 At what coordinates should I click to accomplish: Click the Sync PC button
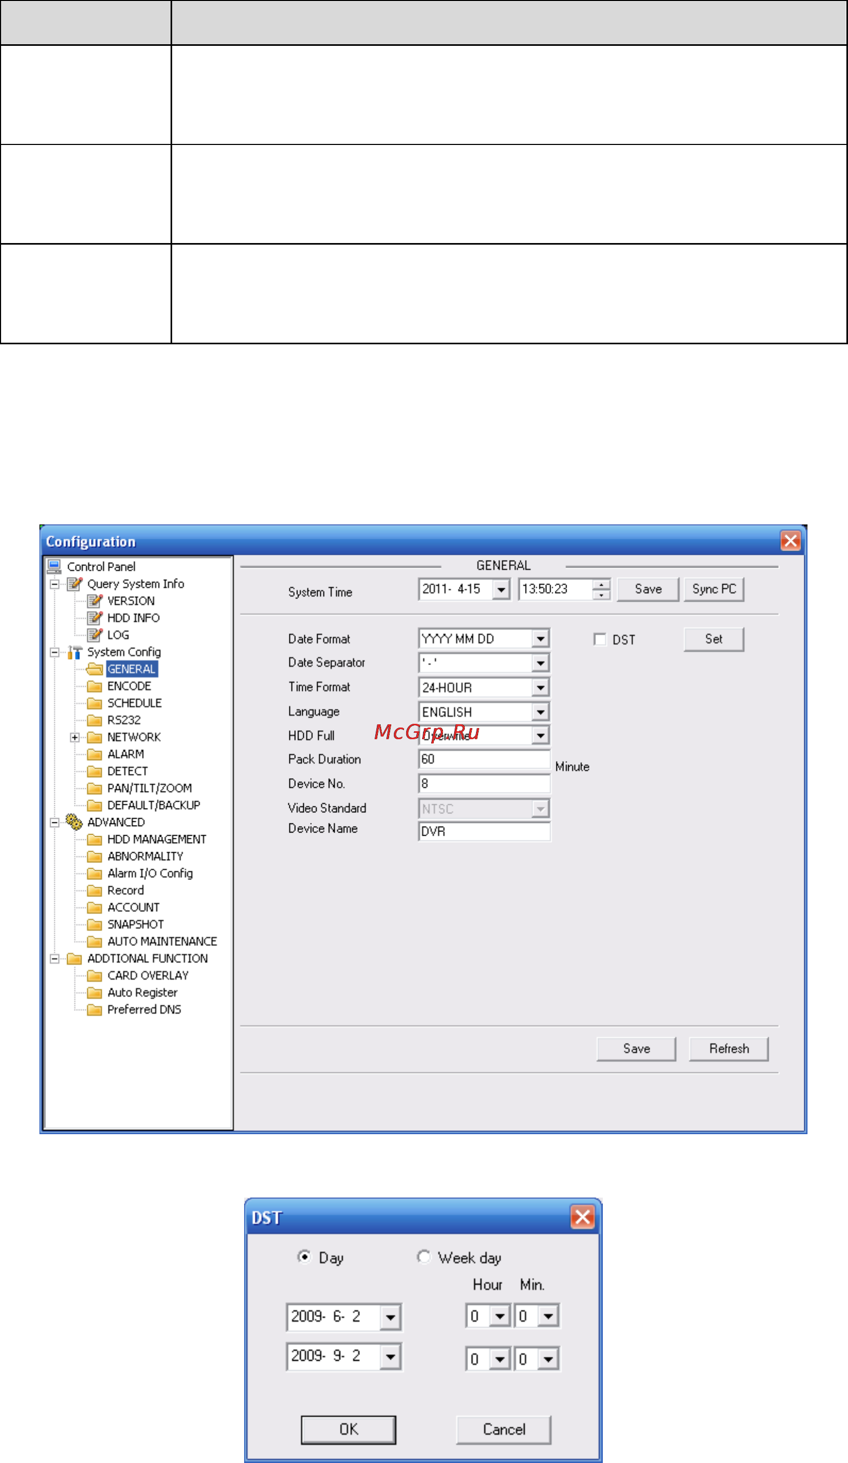714,589
